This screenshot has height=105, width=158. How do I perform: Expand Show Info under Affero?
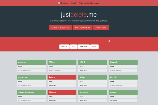pos(84,85)
